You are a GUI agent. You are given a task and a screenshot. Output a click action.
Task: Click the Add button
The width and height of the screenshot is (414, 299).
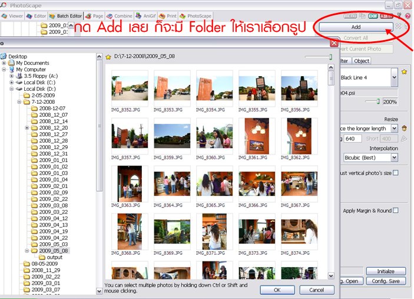click(356, 27)
